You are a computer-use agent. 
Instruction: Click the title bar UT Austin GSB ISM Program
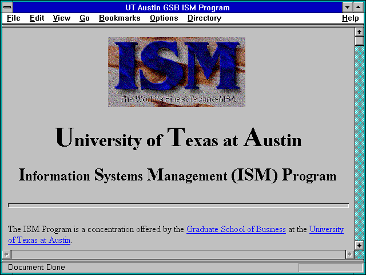(177, 7)
